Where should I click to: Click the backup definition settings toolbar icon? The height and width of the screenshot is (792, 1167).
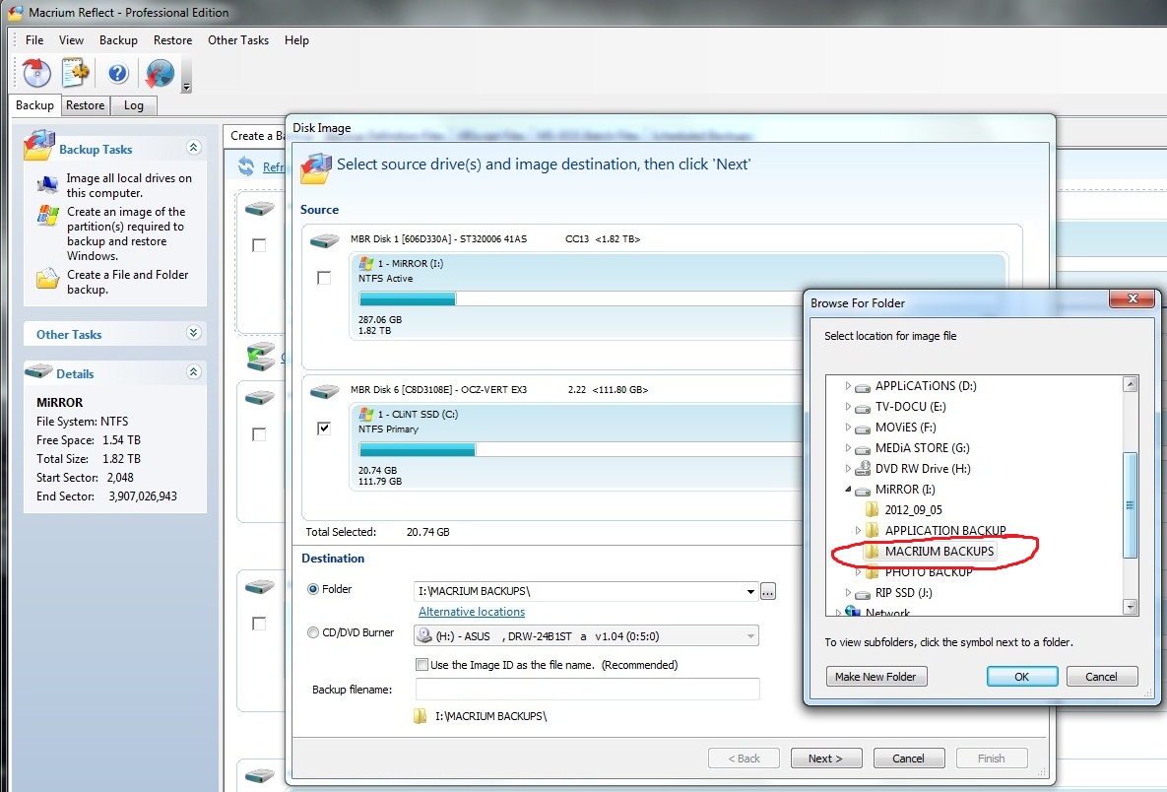pyautogui.click(x=76, y=73)
